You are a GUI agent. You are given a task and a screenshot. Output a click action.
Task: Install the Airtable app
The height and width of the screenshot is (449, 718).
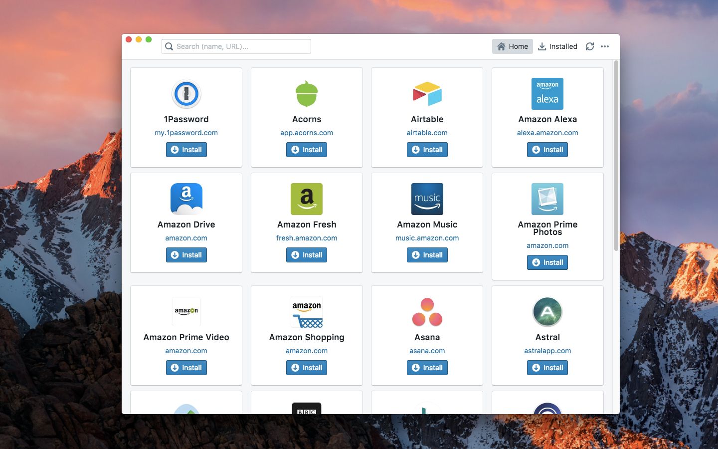pos(427,150)
